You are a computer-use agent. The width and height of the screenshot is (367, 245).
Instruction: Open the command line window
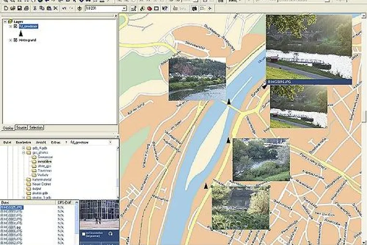click(156, 9)
